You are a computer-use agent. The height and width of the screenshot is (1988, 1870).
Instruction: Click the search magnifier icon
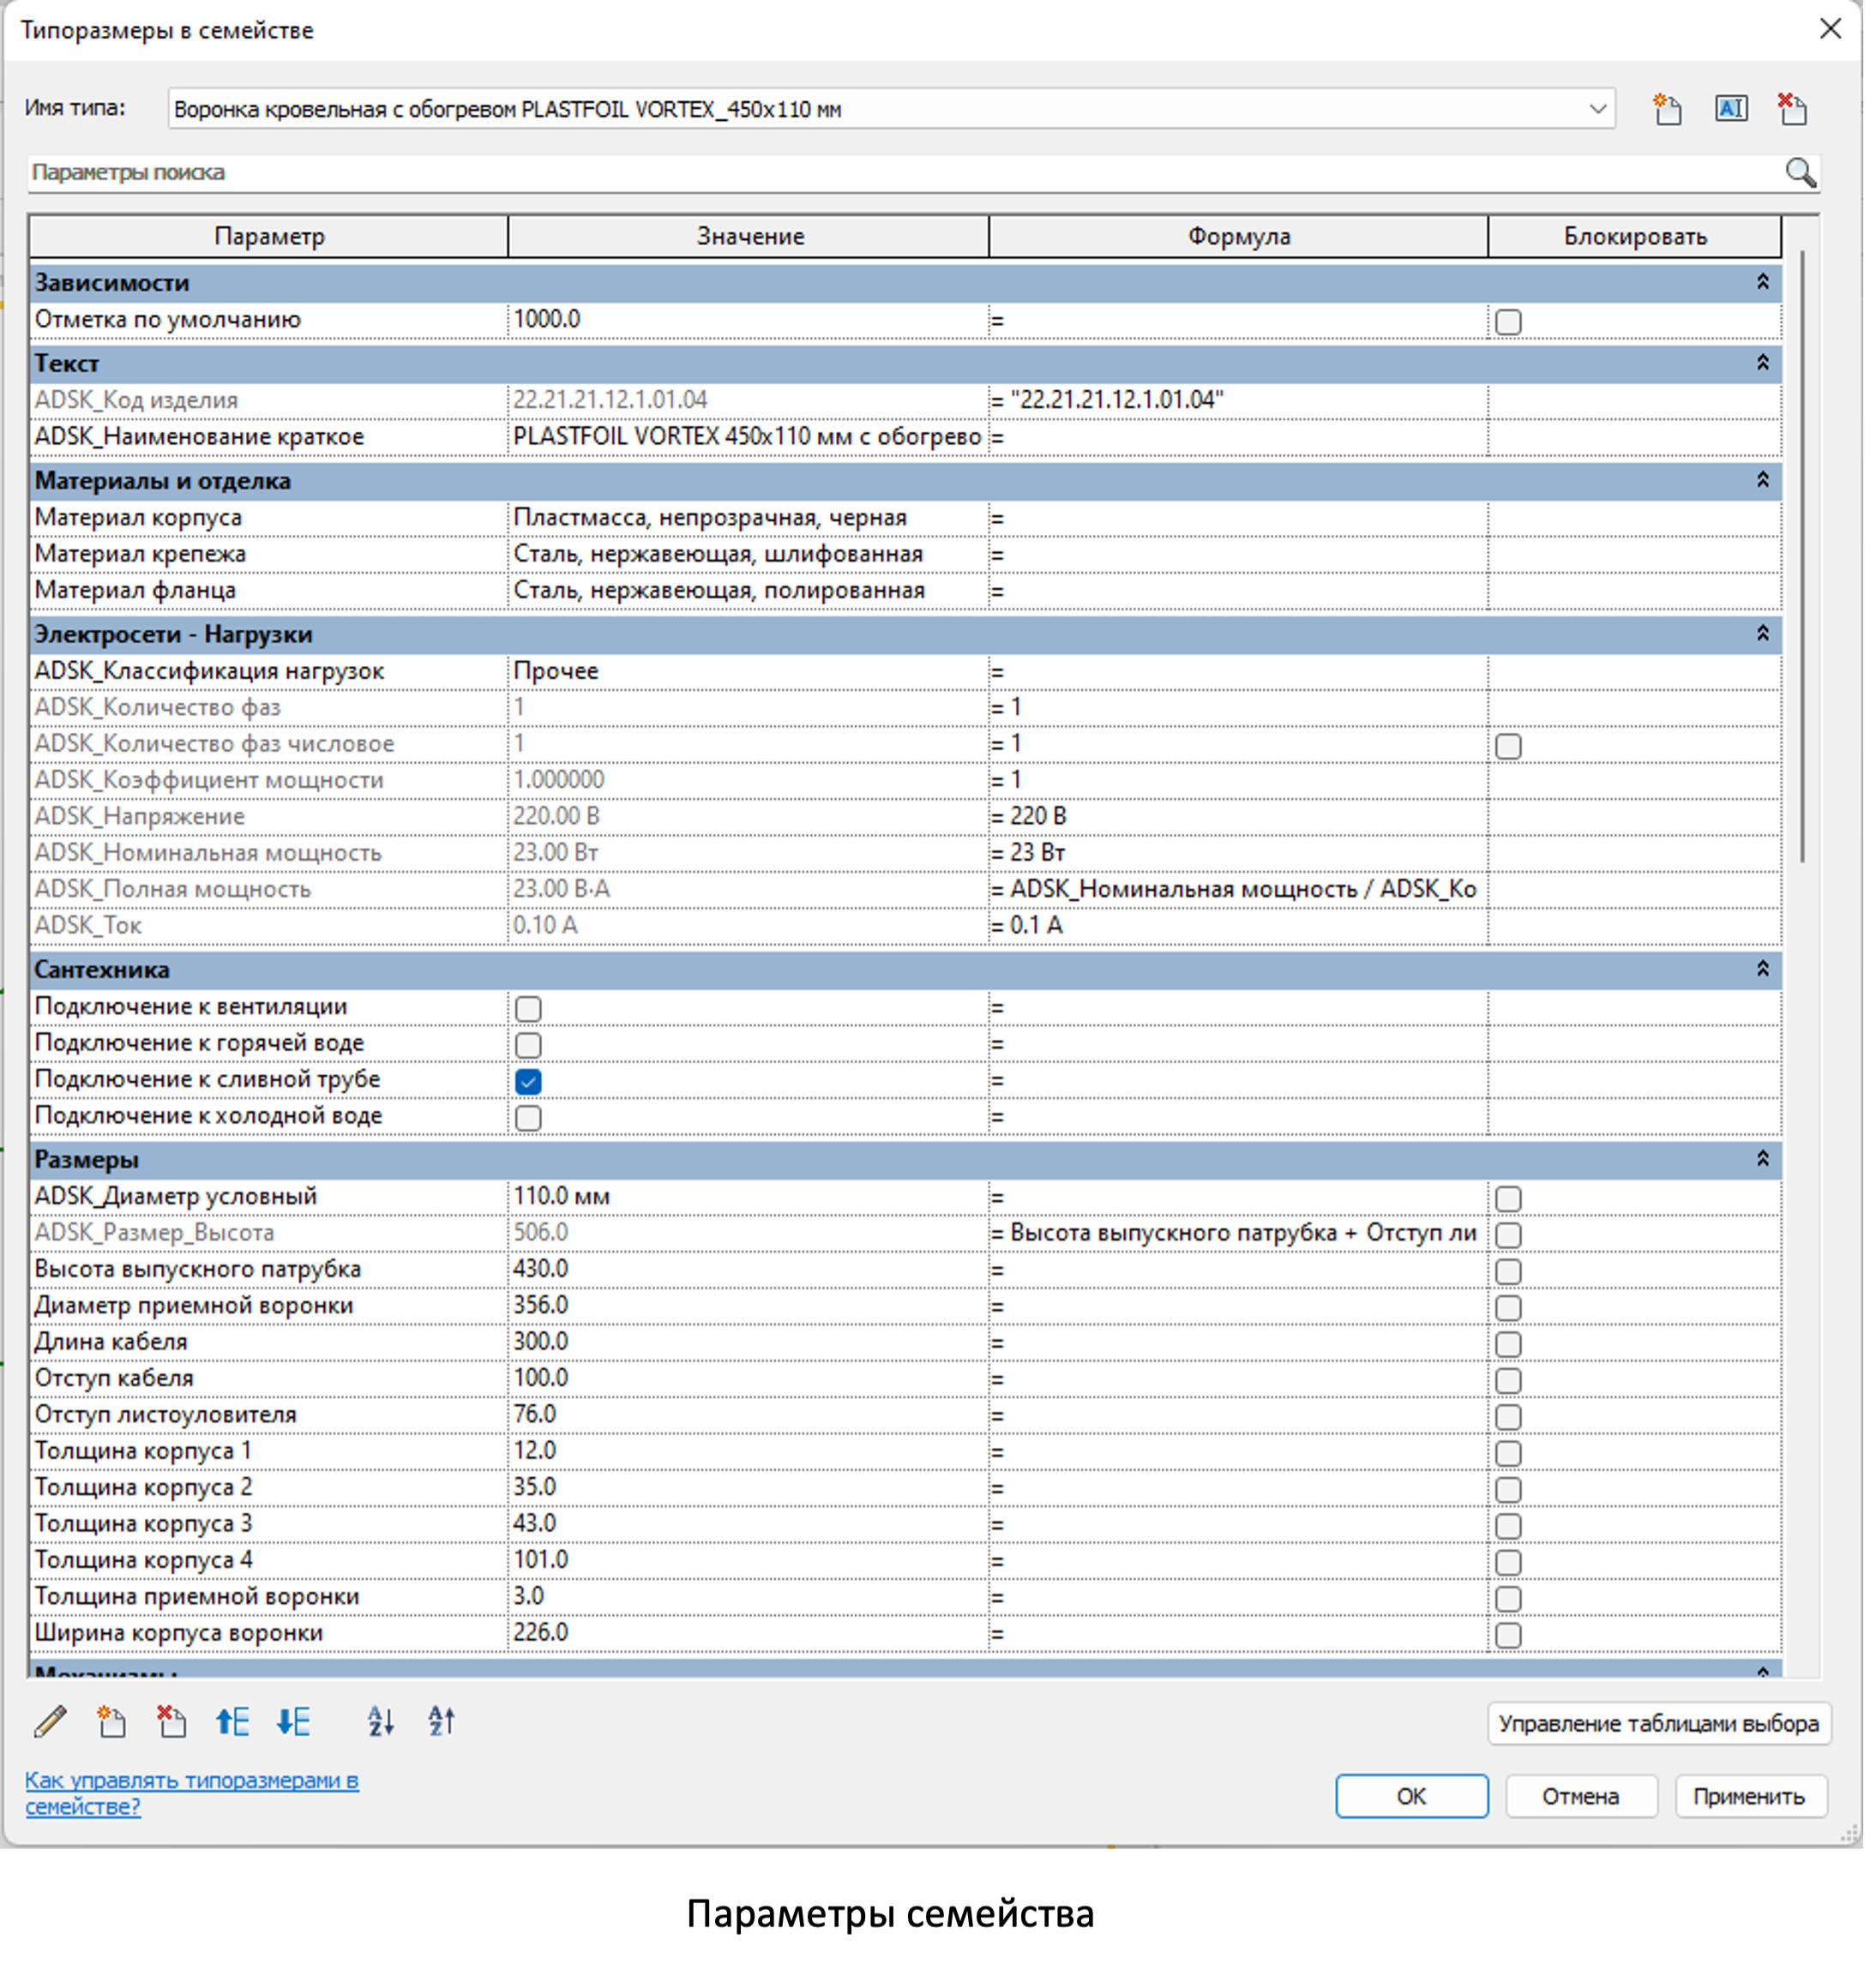click(x=1800, y=172)
